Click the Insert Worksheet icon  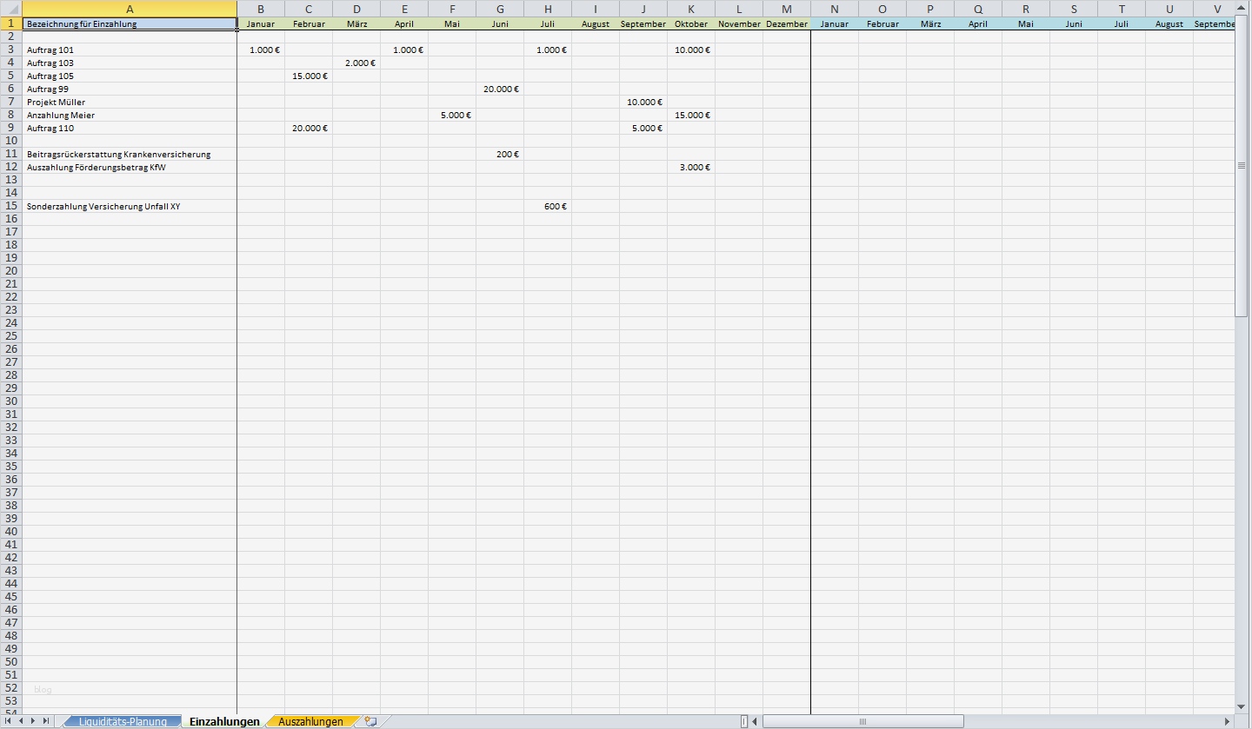pos(371,721)
